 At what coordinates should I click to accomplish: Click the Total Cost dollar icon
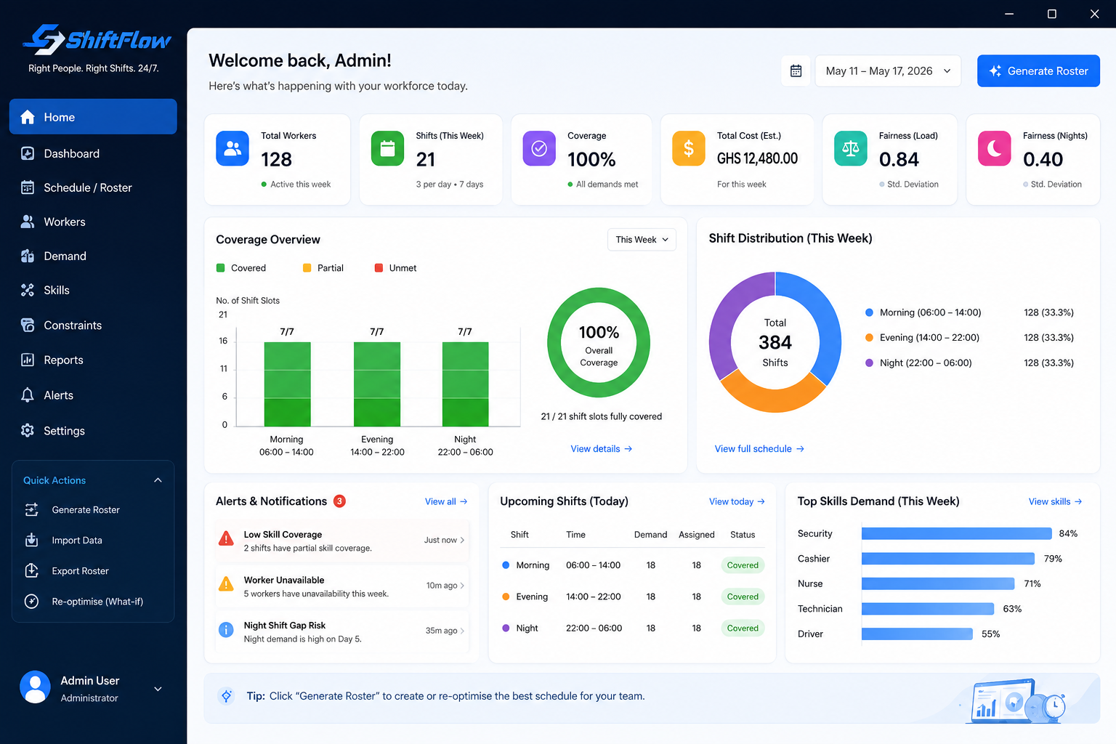(x=688, y=148)
